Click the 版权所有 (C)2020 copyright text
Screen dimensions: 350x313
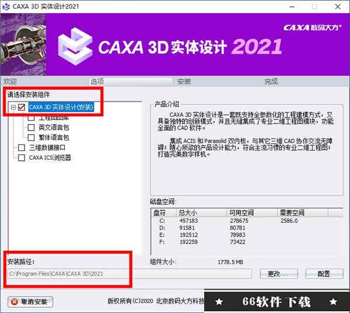[156, 301]
